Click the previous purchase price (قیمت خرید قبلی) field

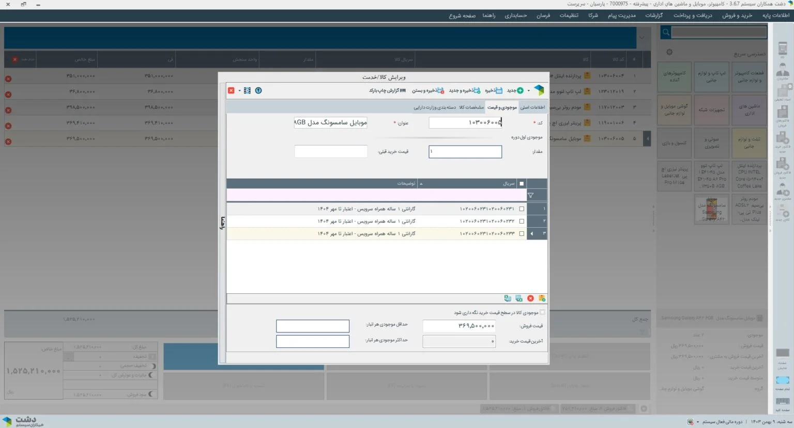pos(331,151)
